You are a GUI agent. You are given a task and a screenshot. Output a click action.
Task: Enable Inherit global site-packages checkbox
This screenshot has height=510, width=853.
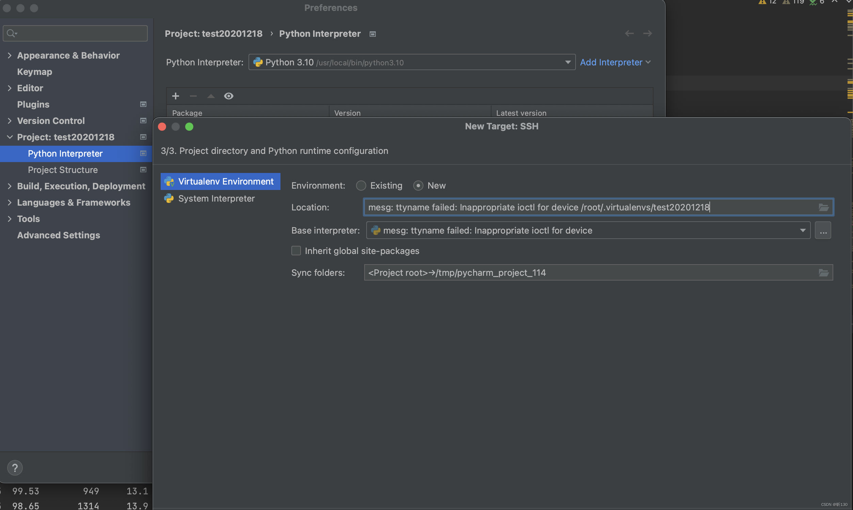click(x=296, y=251)
